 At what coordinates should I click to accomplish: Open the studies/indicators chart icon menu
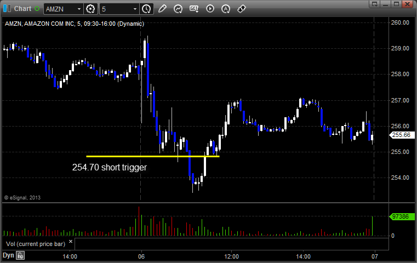pyautogui.click(x=178, y=9)
